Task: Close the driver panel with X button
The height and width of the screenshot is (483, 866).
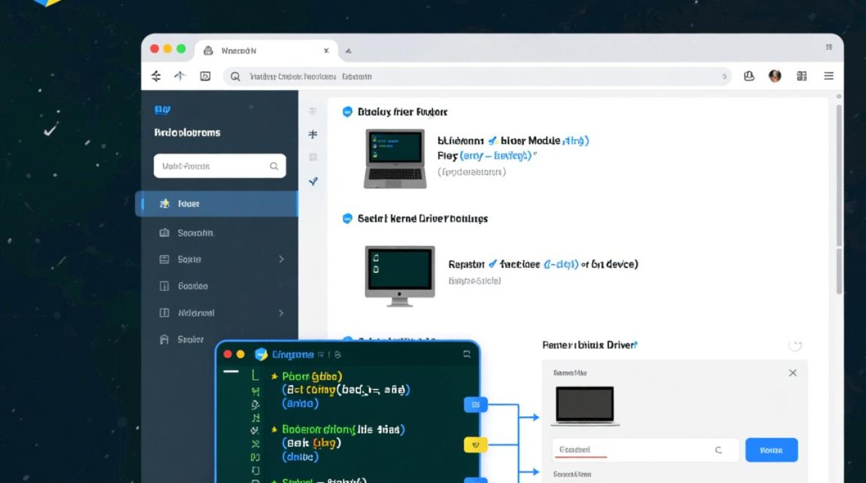Action: (793, 373)
